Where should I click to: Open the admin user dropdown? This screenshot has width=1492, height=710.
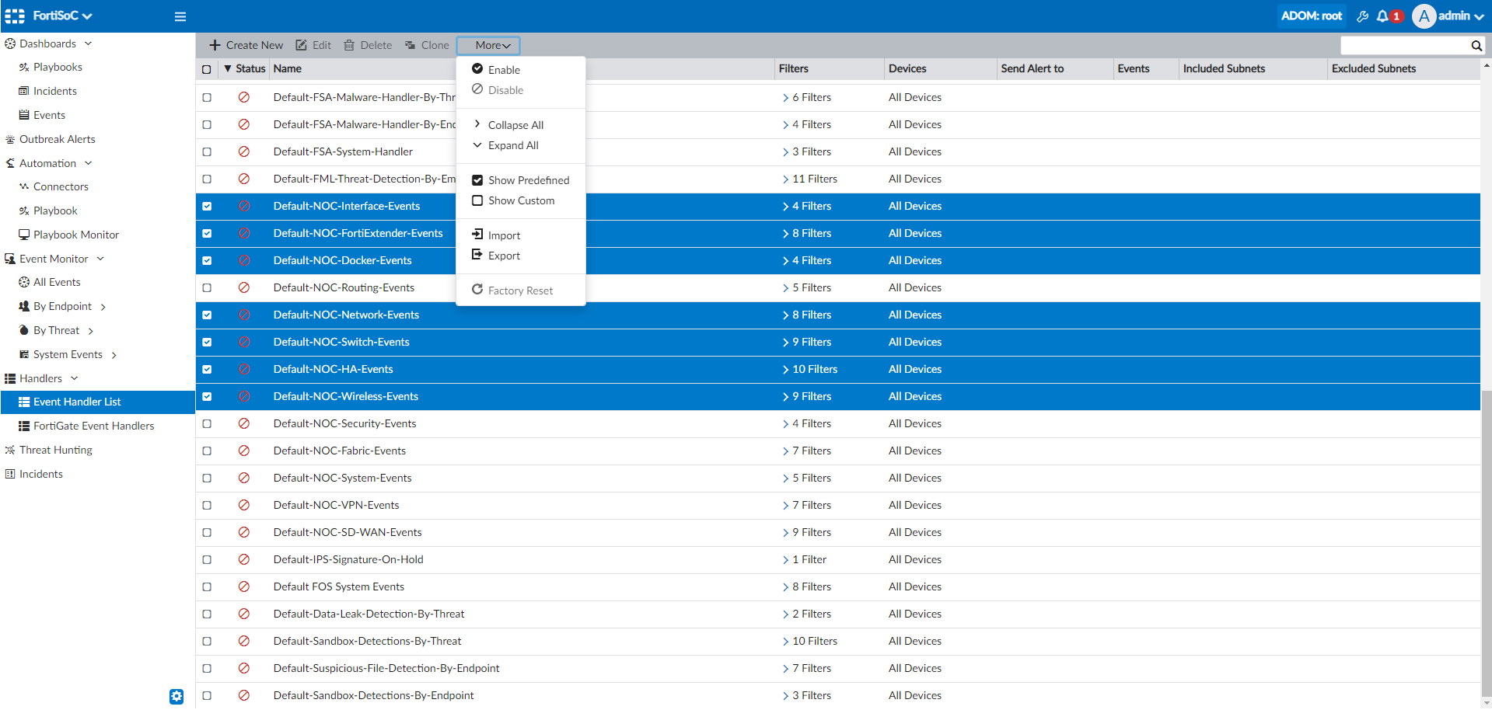1461,16
